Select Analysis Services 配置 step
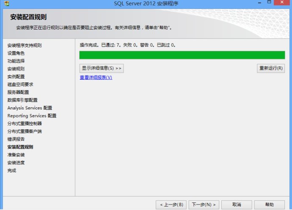The height and width of the screenshot is (210, 292). click(30, 108)
